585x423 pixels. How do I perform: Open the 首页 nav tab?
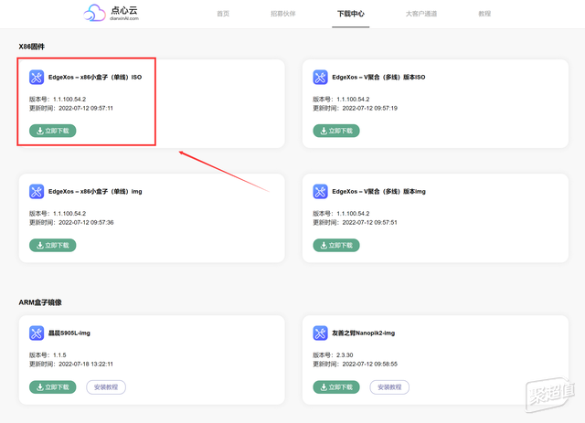pos(223,14)
